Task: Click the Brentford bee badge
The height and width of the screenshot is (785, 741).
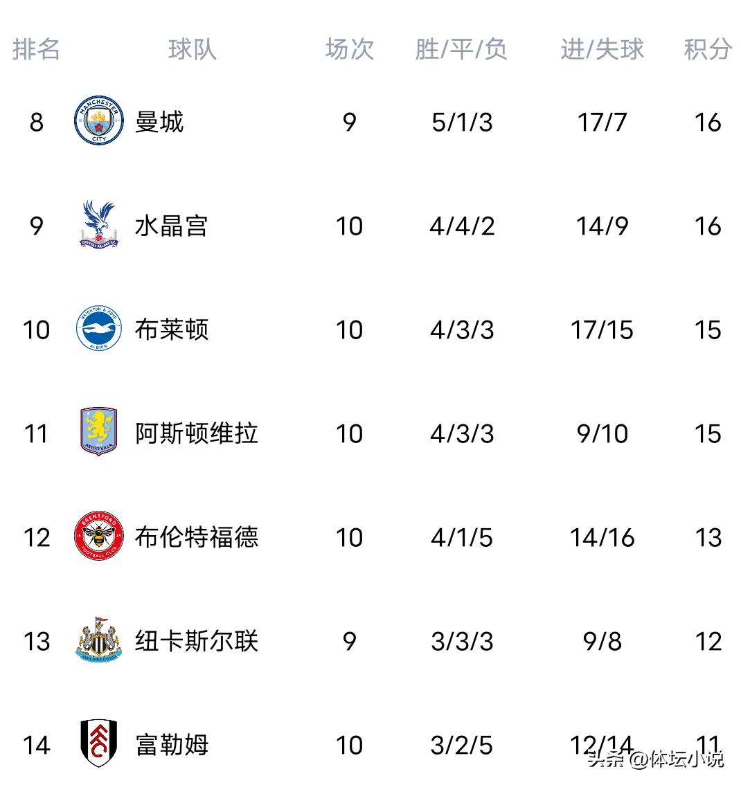Action: click(x=99, y=536)
